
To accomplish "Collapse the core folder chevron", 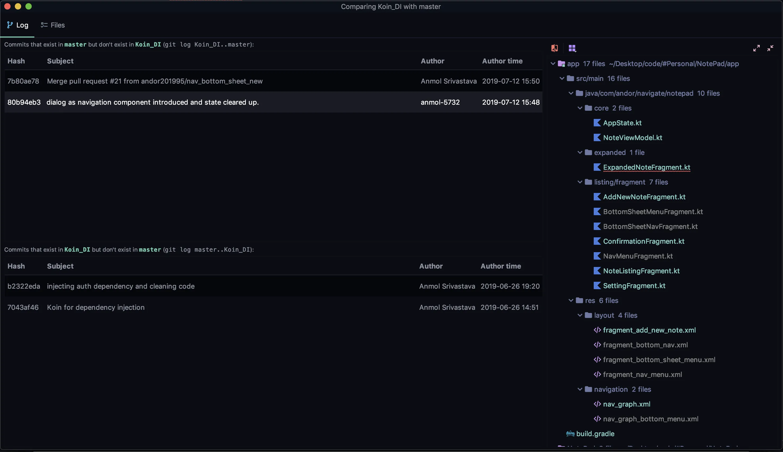I will coord(580,108).
